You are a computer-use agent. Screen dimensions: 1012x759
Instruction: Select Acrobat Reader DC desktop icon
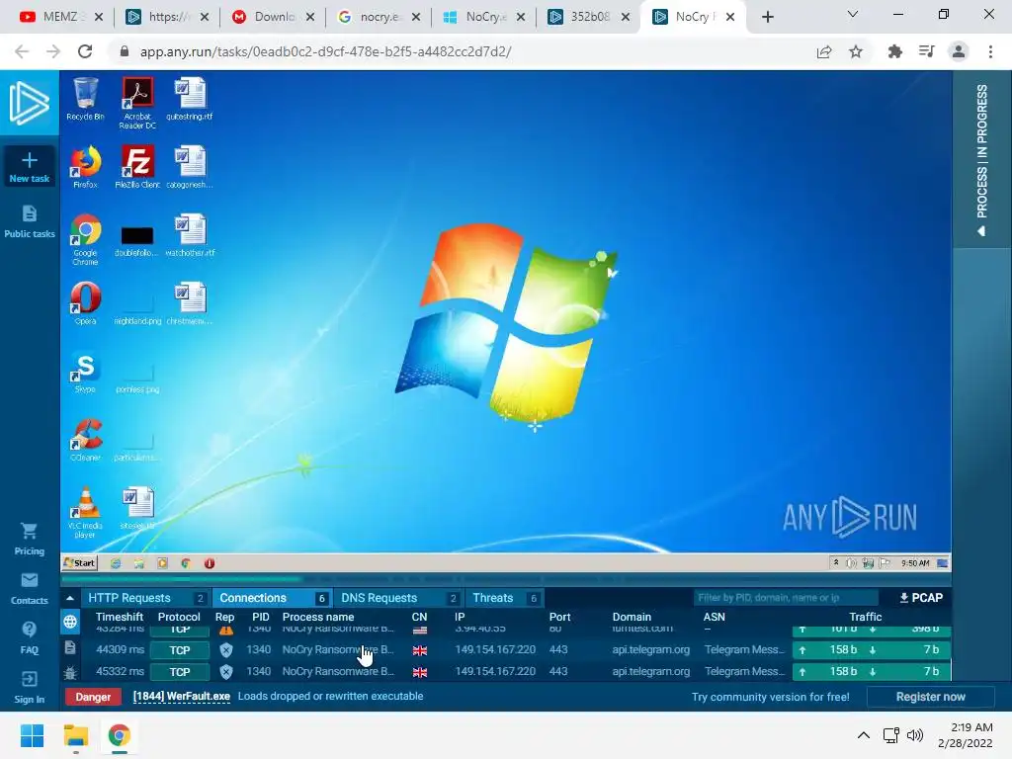point(137,103)
